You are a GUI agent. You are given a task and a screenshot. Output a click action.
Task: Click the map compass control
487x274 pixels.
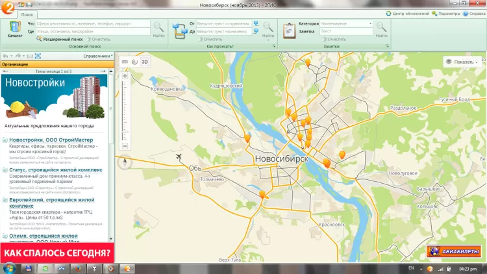click(x=125, y=162)
